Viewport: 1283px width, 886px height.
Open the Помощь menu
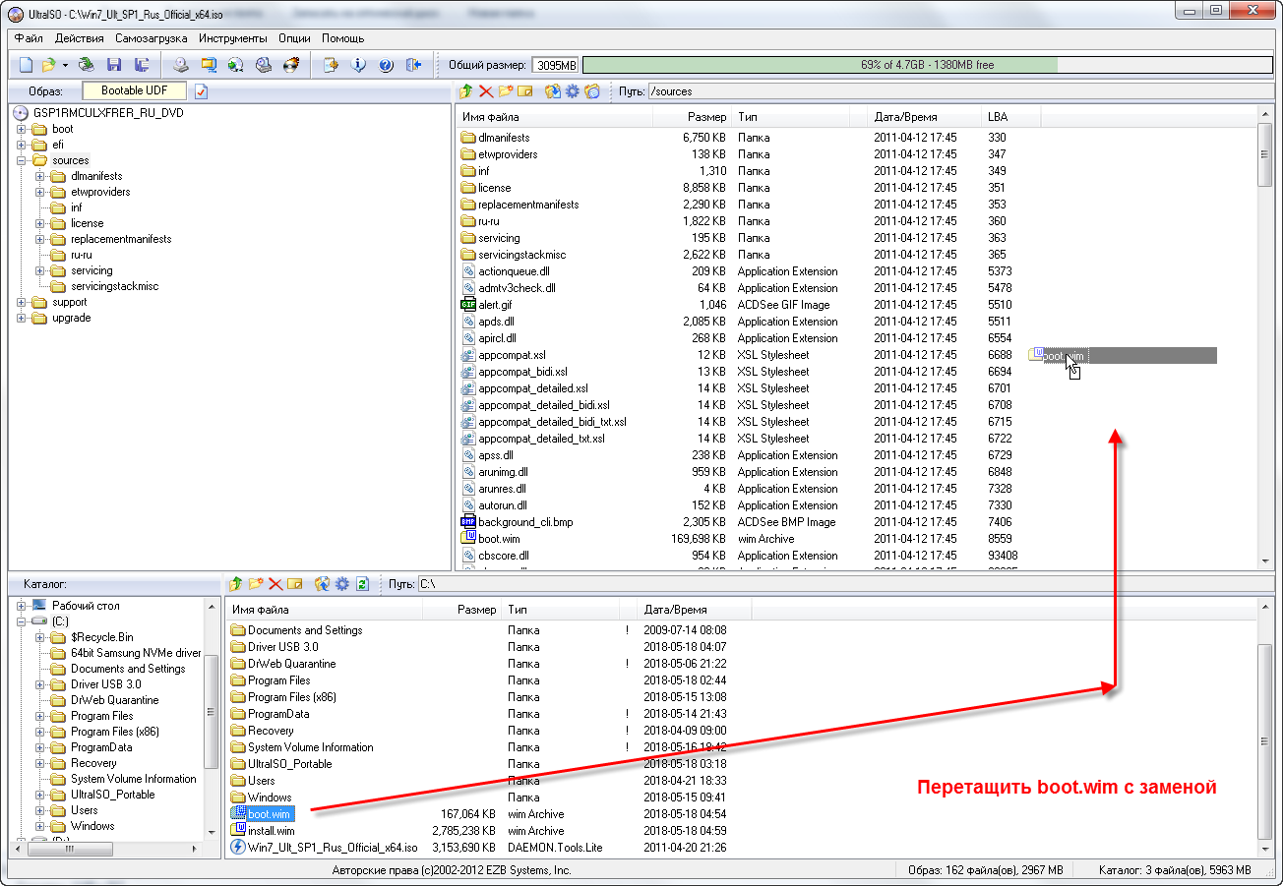342,38
